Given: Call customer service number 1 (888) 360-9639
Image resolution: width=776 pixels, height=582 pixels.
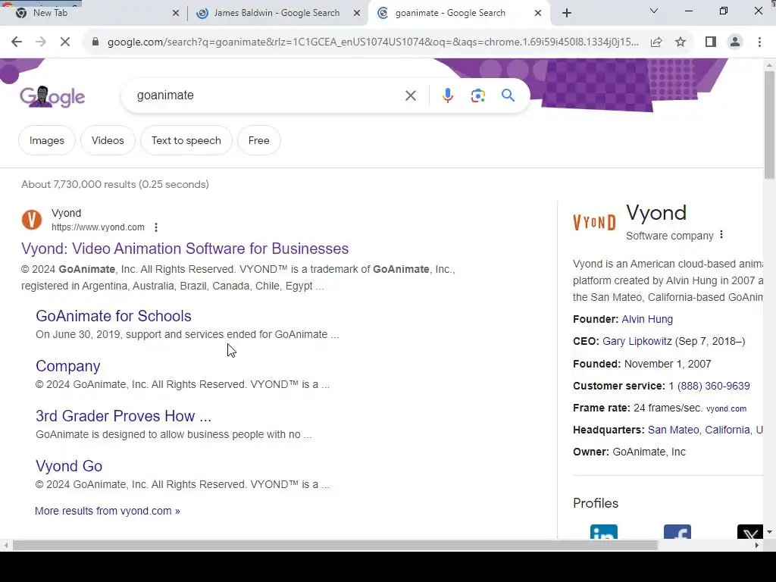Looking at the screenshot, I should coord(709,386).
